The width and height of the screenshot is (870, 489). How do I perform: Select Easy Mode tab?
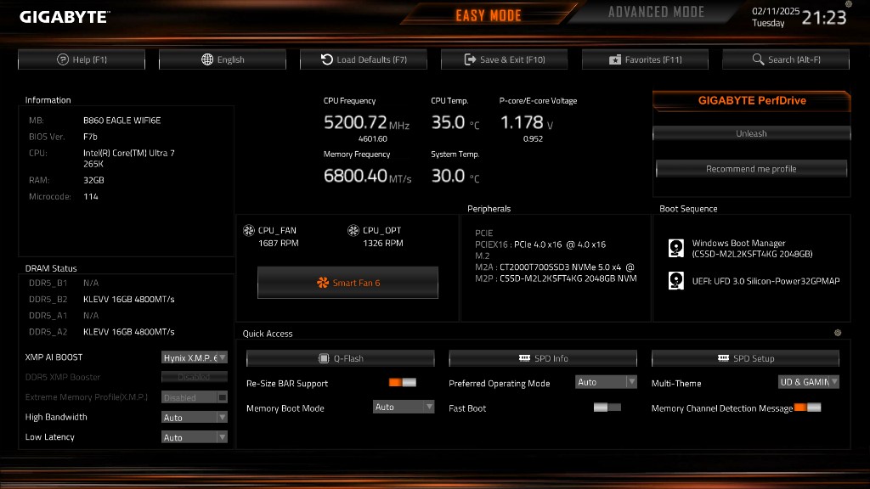(x=489, y=15)
